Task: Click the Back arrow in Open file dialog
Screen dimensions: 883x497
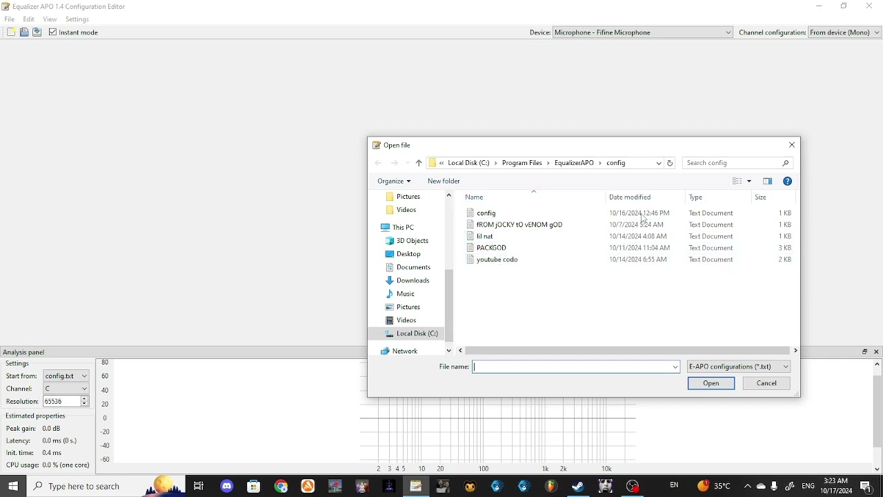Action: [379, 164]
